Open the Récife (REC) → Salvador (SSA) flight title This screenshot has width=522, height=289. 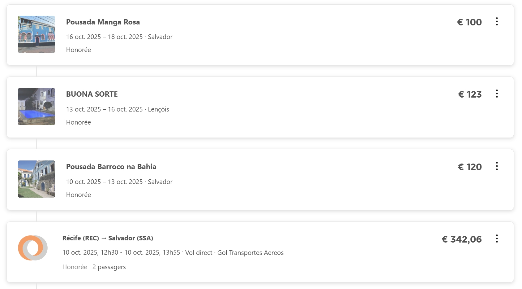click(108, 238)
